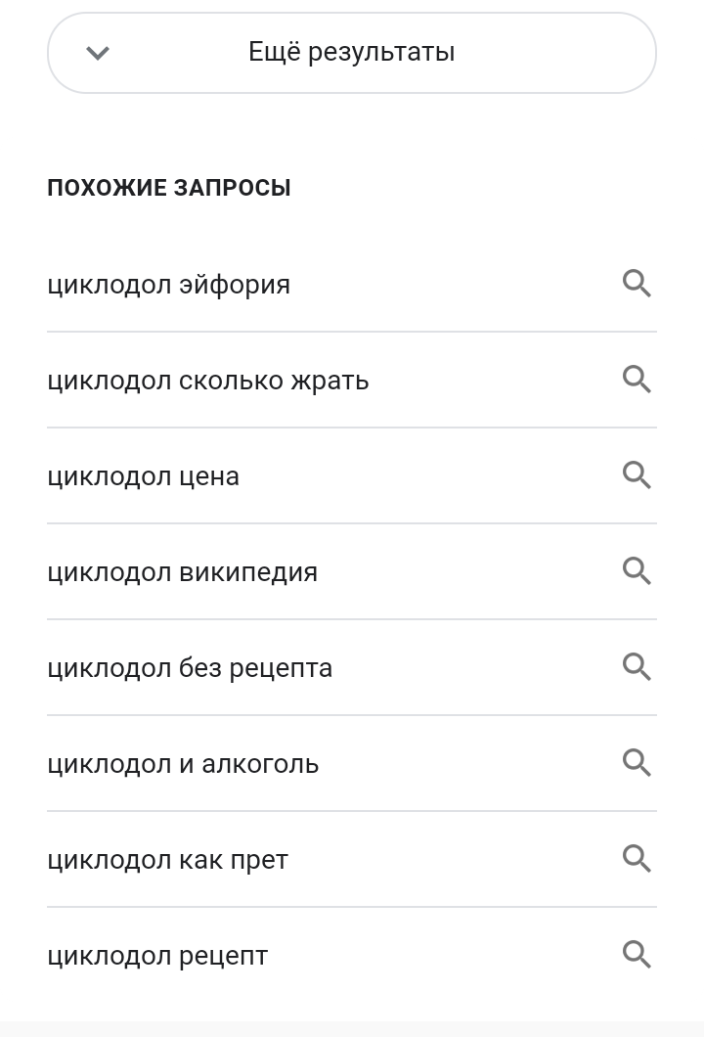Open related query "циклодол эйфория"
This screenshot has width=704, height=1037.
(x=169, y=285)
